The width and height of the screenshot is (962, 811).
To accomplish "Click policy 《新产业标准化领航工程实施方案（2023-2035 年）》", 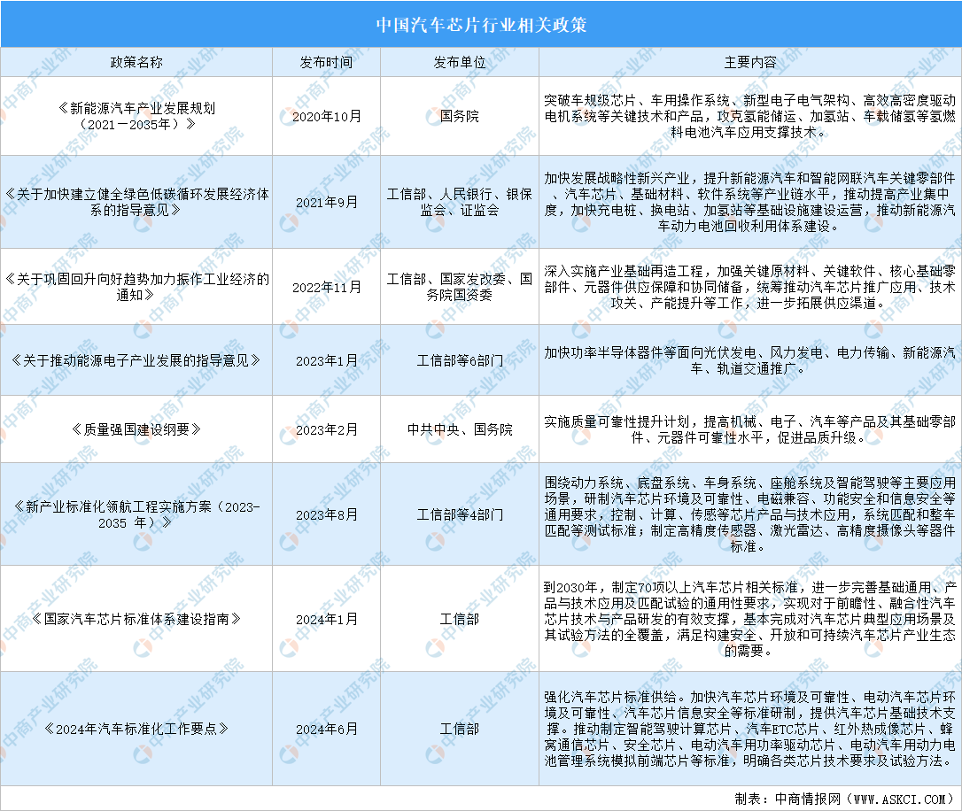I will pos(136,514).
